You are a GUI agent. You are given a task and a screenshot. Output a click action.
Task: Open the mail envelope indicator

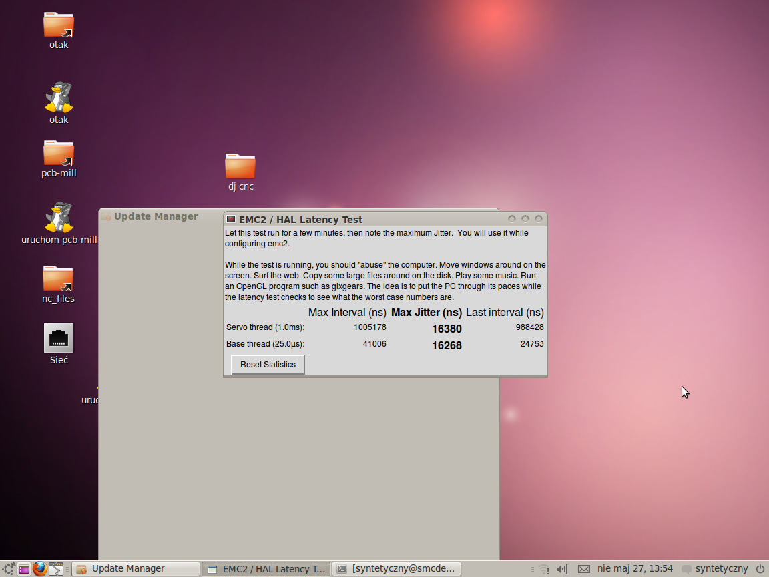[x=583, y=569]
